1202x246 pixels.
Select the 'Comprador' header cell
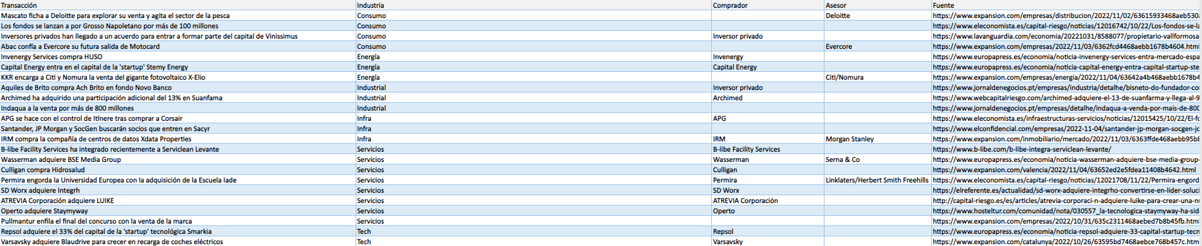coord(768,5)
